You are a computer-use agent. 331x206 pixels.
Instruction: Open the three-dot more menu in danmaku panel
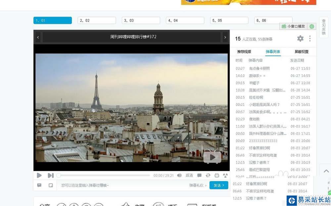tap(310, 38)
